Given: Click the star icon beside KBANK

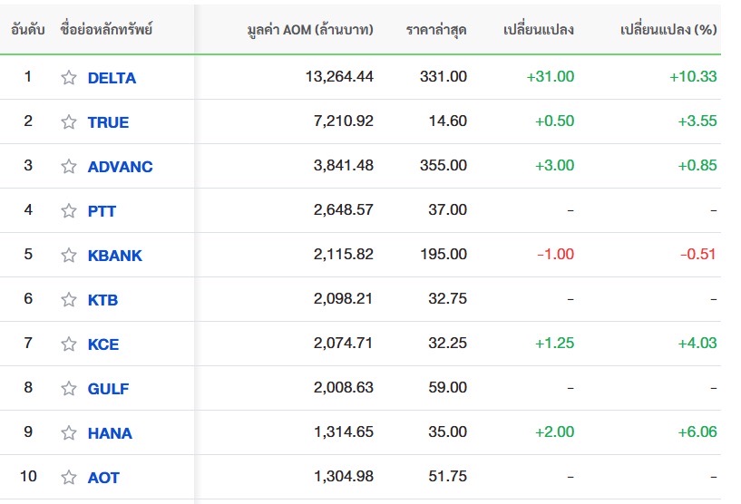Looking at the screenshot, I should (69, 255).
